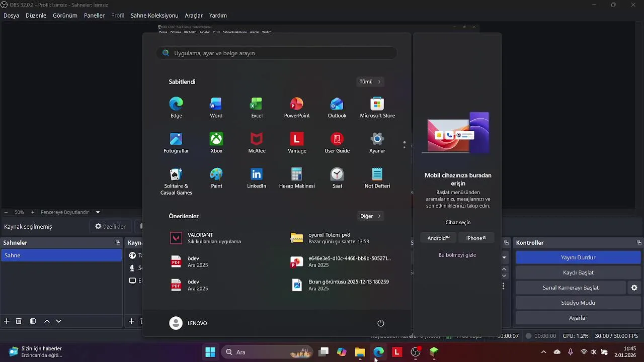
Task: Start PowerPoint from pinned apps
Action: click(x=297, y=108)
